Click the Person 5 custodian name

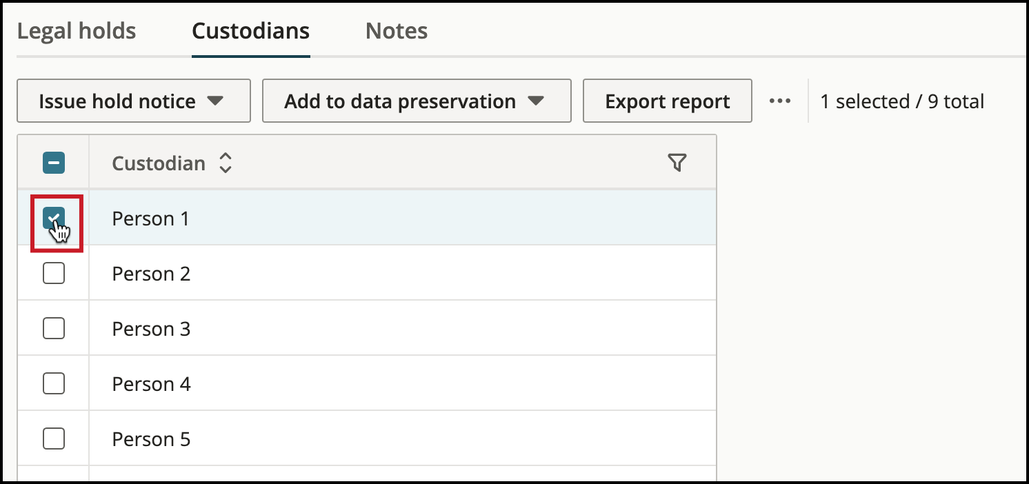[151, 439]
